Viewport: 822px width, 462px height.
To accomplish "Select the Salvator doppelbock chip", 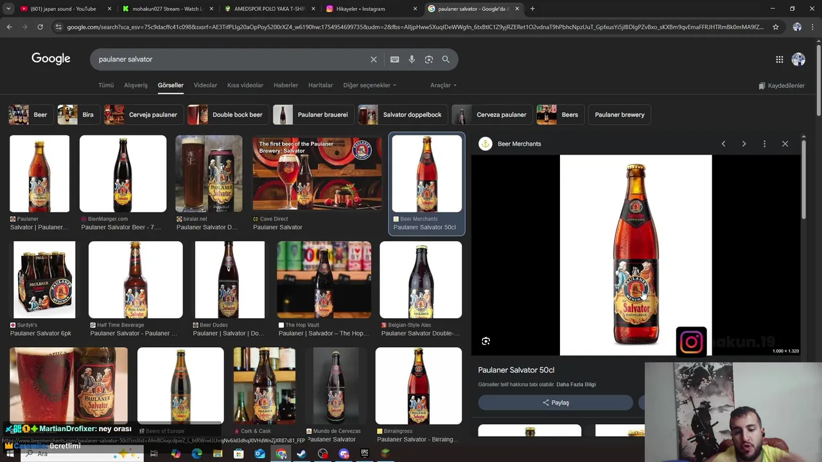I will coord(402,115).
